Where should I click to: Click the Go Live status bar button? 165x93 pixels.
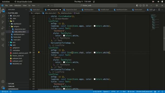[x=131, y=91]
